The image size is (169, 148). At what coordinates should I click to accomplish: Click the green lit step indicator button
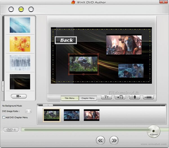coord(21,9)
